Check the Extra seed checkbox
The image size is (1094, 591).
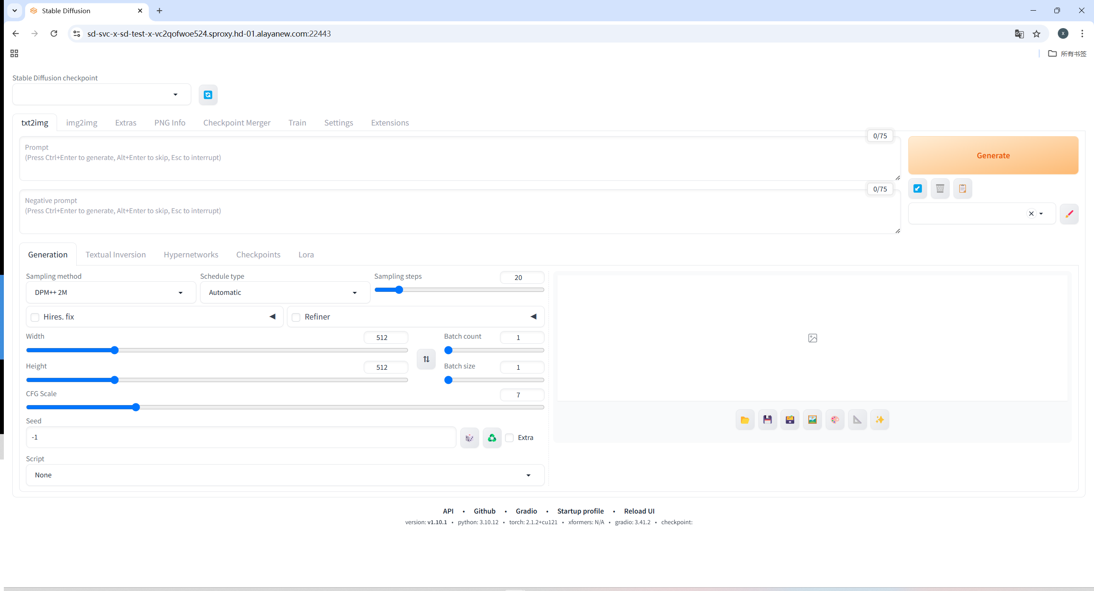tap(510, 438)
